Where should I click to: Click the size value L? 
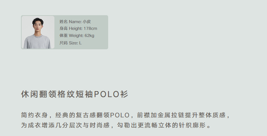[x=80, y=43]
